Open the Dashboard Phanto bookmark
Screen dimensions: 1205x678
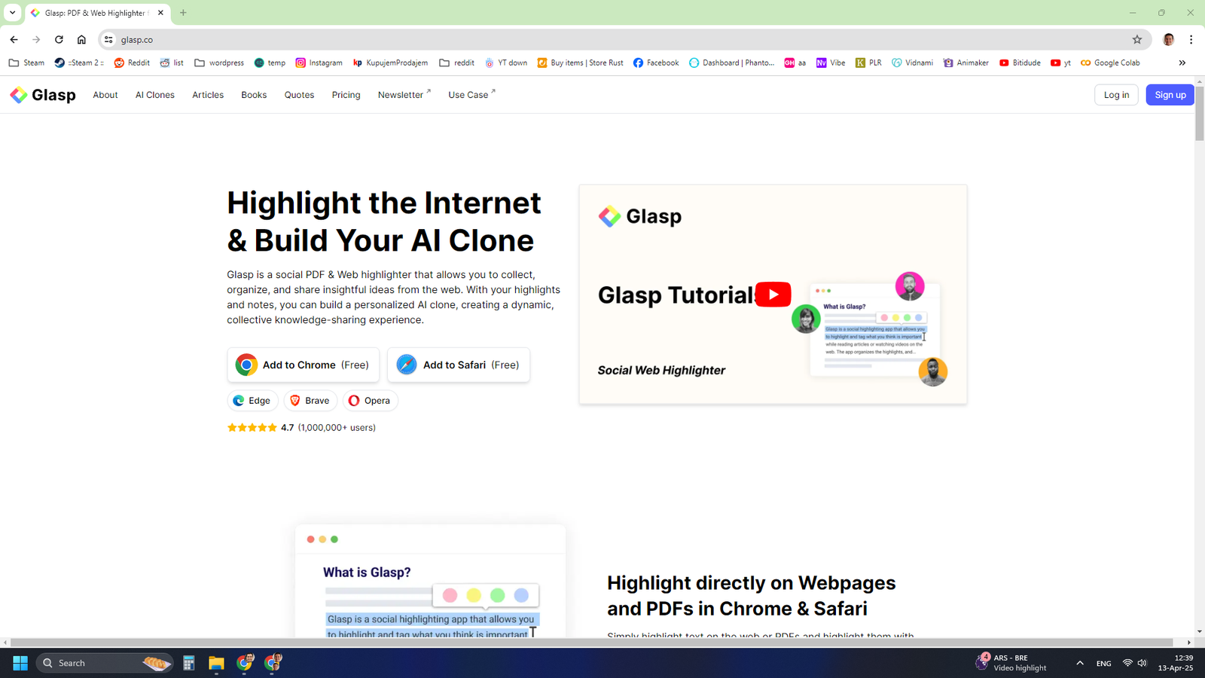tap(731, 63)
